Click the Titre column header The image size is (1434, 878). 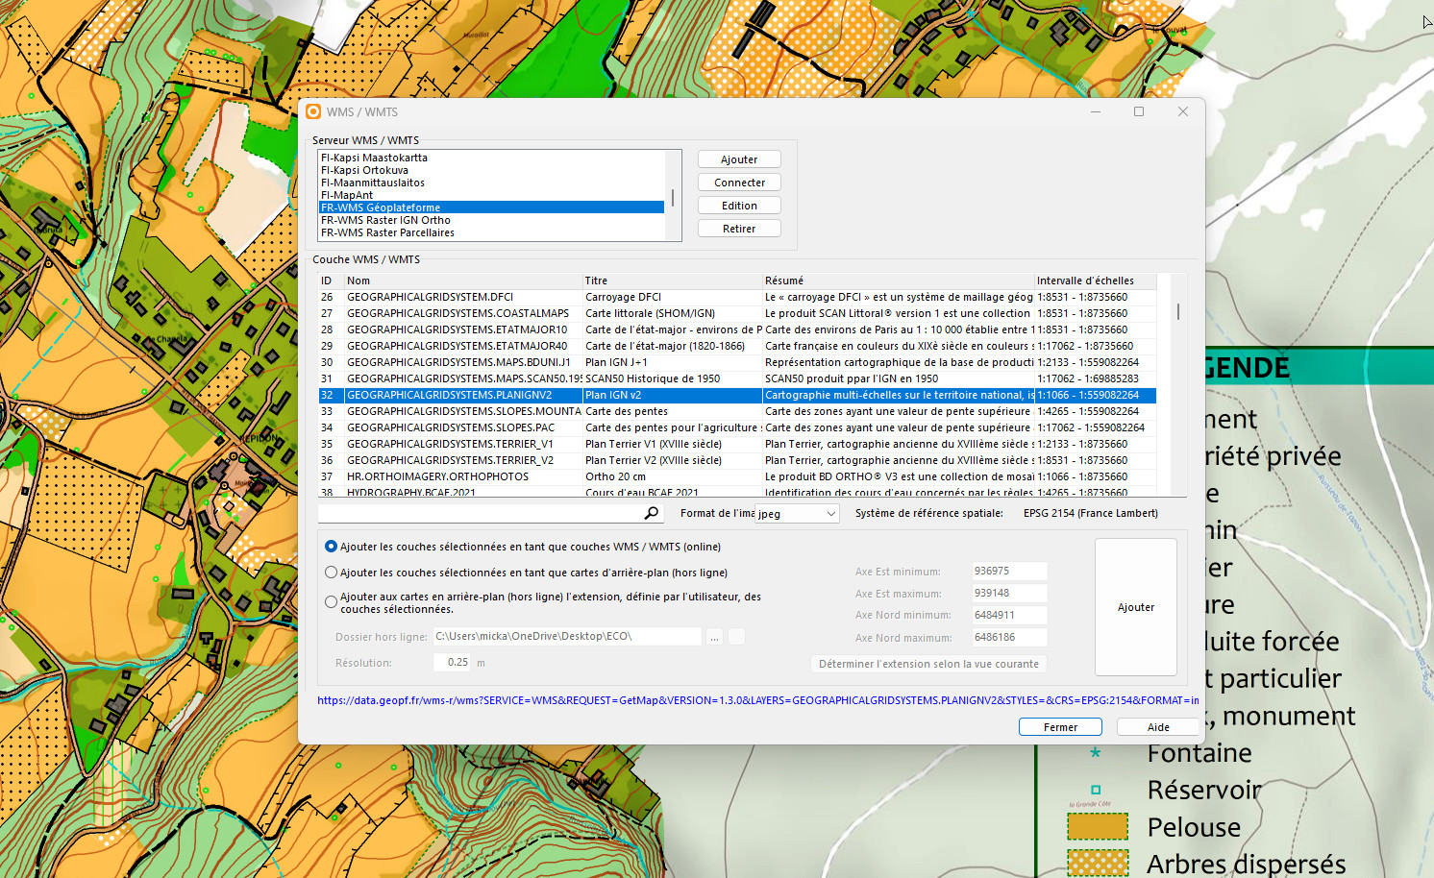(x=673, y=280)
